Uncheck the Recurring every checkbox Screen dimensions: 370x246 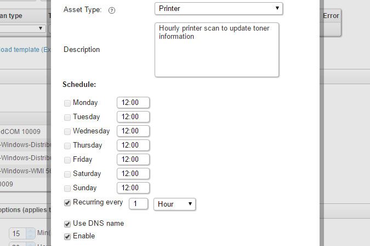click(x=67, y=203)
